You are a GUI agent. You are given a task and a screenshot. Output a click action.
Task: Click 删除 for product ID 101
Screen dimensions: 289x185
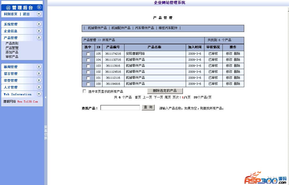pyautogui.click(x=237, y=78)
